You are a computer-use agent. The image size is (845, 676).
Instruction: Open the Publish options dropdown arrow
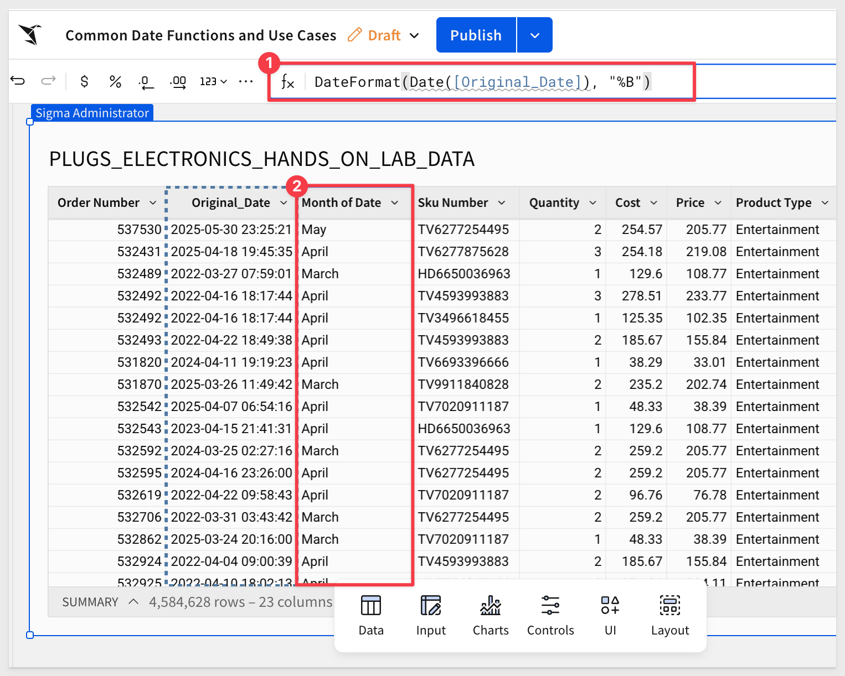coord(535,35)
